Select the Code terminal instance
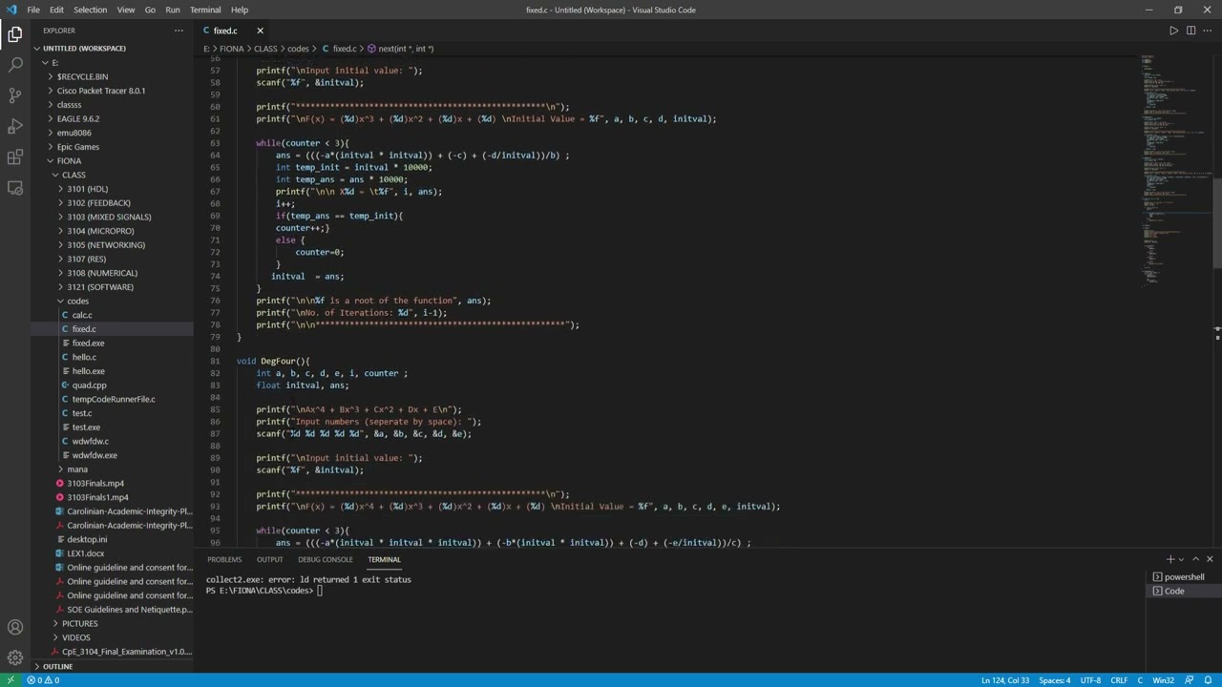The image size is (1222, 687). click(1183, 591)
